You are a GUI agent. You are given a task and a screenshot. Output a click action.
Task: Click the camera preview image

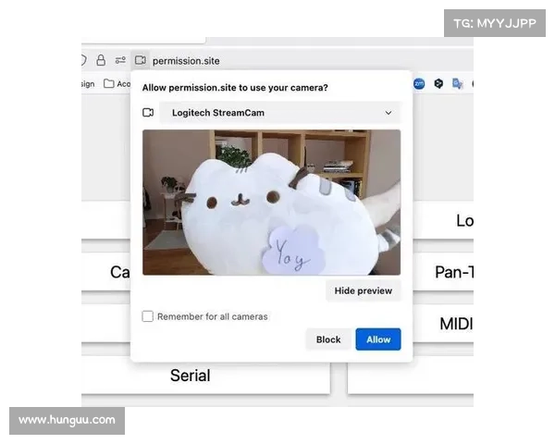click(x=271, y=202)
